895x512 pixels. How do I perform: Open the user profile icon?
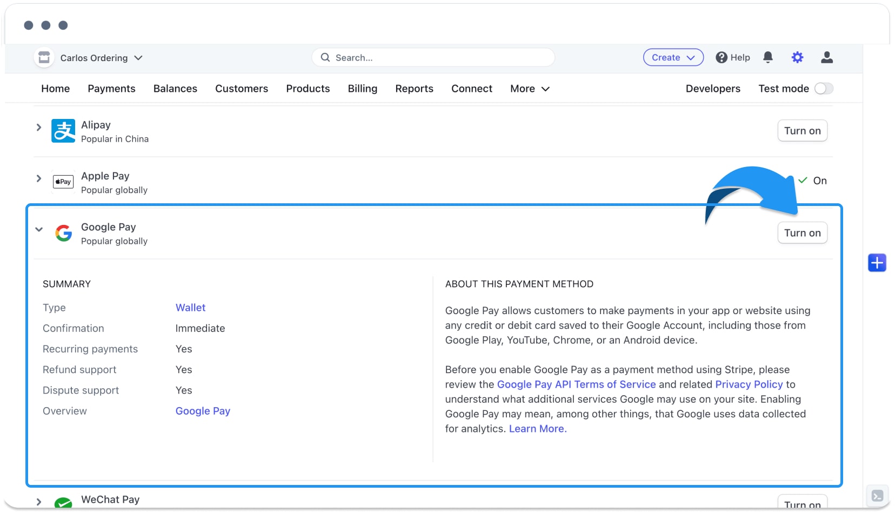[827, 57]
